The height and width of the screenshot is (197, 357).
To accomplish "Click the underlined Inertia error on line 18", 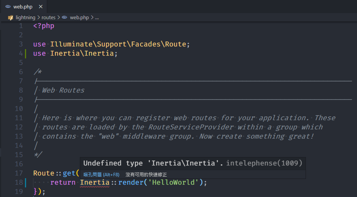I will click(94, 182).
